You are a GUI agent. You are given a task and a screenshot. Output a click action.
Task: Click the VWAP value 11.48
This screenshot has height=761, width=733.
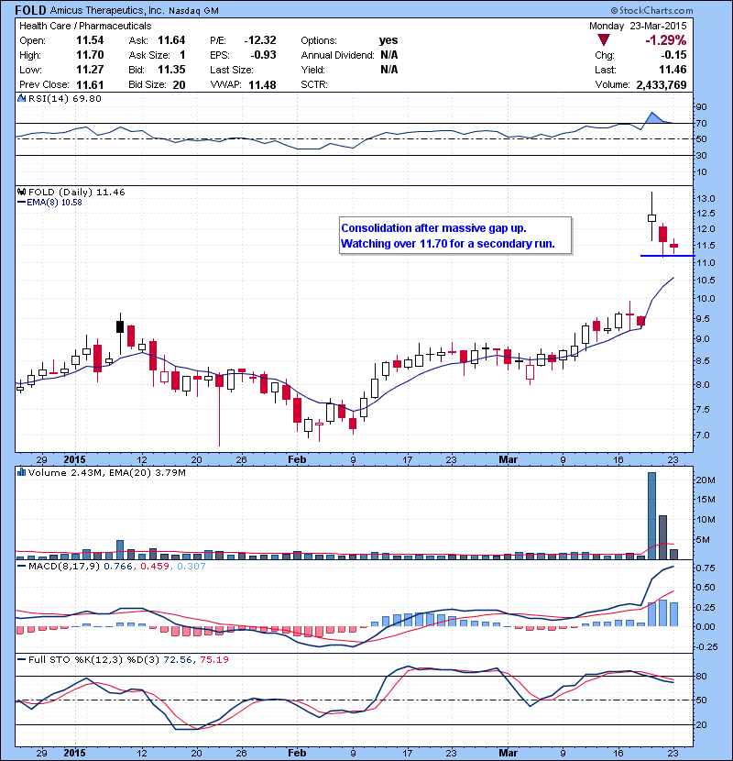point(262,85)
